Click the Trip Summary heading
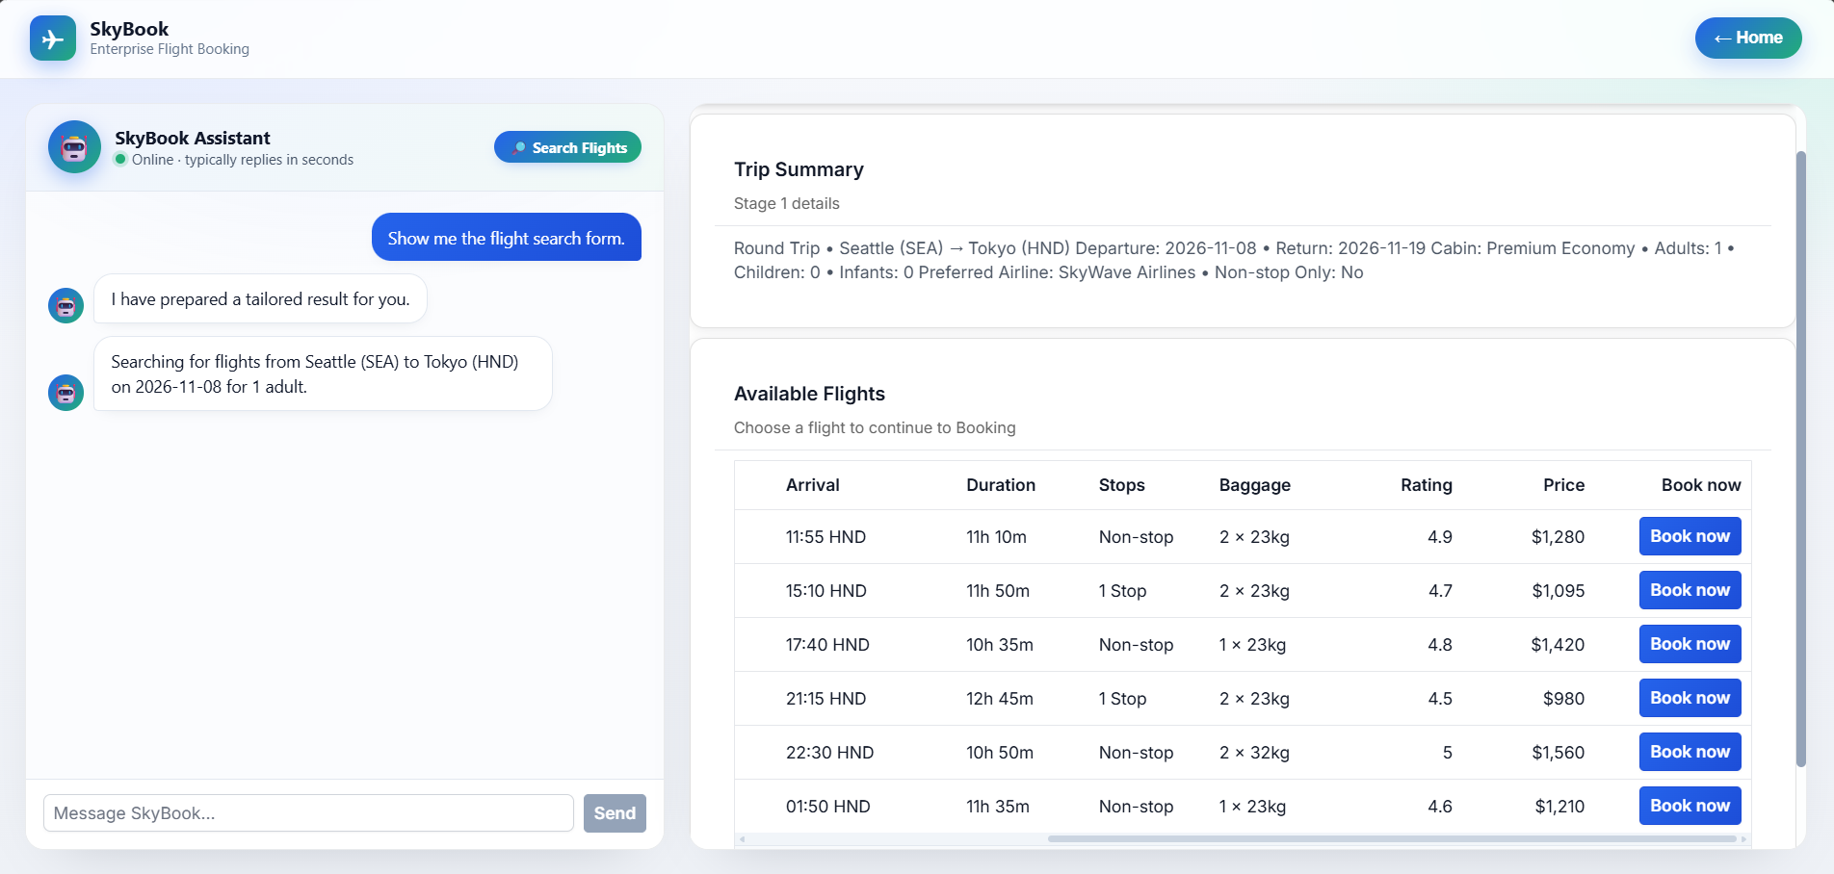The image size is (1834, 874). (799, 169)
